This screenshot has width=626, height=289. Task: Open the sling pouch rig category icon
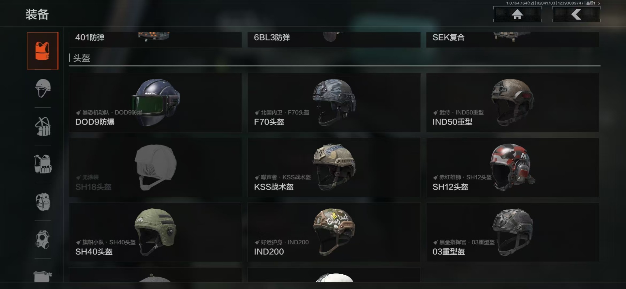(43, 126)
